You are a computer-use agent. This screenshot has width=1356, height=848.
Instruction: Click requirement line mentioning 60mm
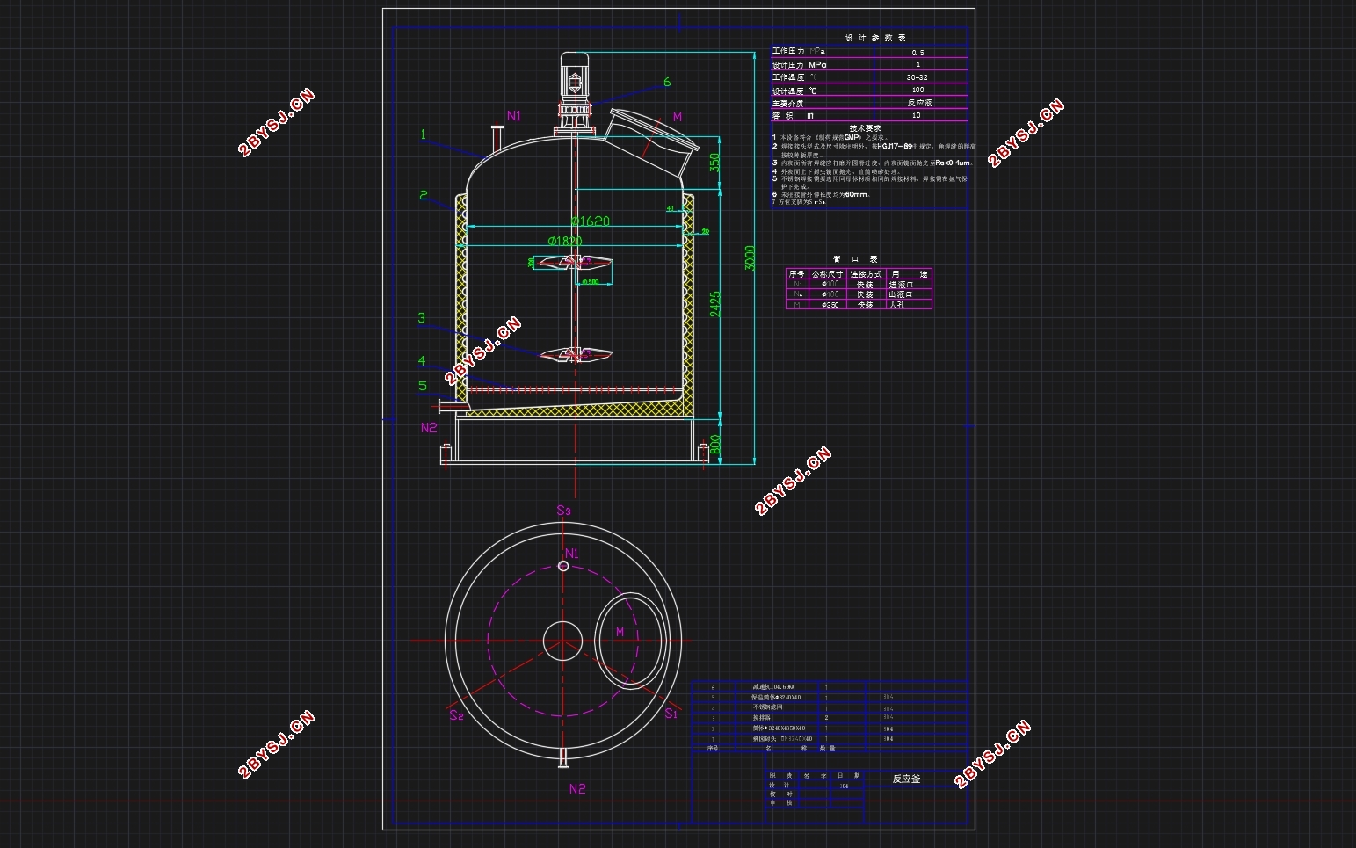point(822,194)
